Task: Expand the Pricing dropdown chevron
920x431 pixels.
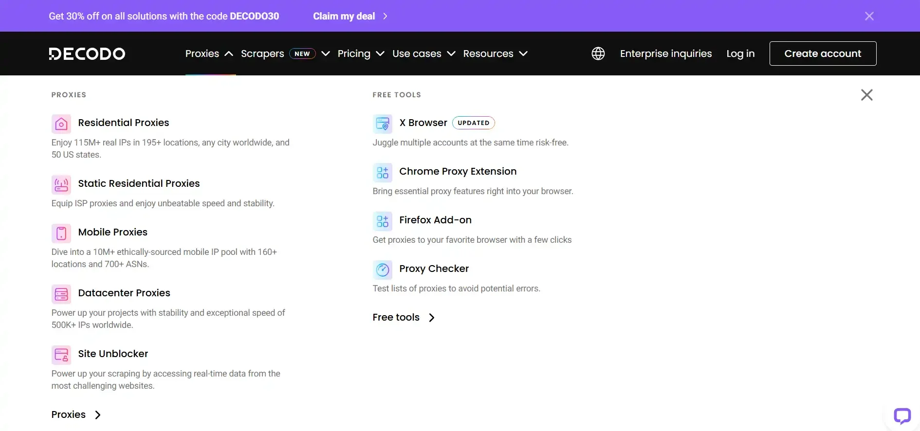Action: click(380, 54)
